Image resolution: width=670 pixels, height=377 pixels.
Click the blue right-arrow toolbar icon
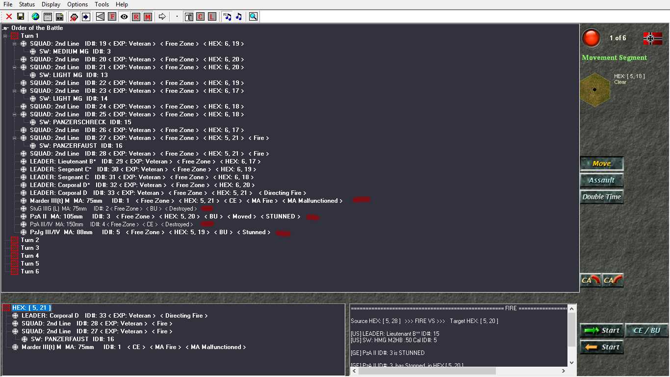tap(86, 17)
